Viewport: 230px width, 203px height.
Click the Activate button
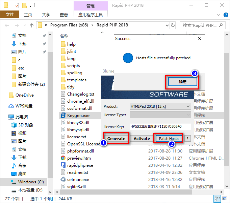(142, 139)
